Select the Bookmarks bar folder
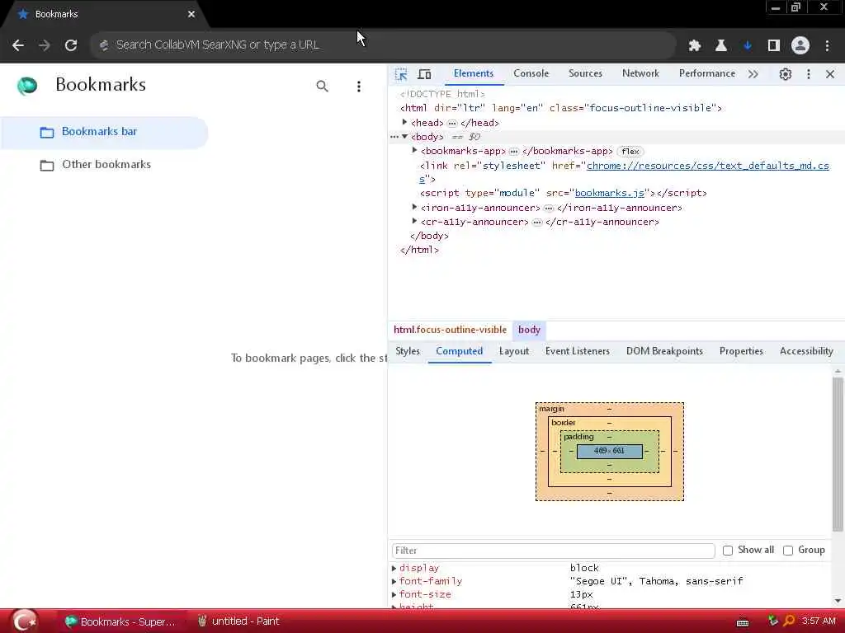The image size is (845, 633). tap(104, 132)
